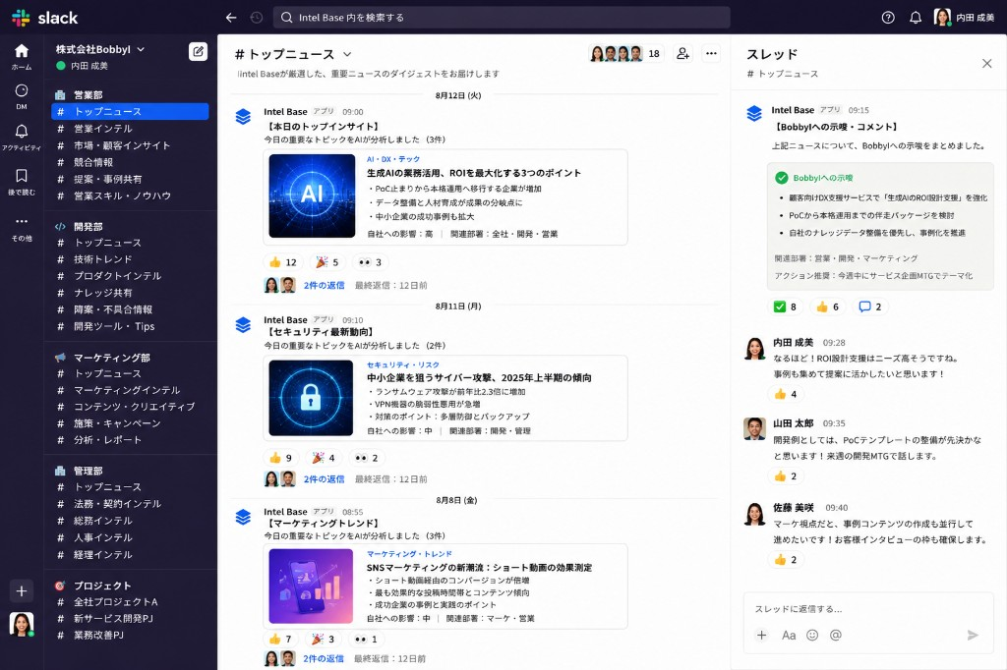Image resolution: width=1007 pixels, height=670 pixels.
Task: Open member list showing 18 members
Action: (x=625, y=53)
